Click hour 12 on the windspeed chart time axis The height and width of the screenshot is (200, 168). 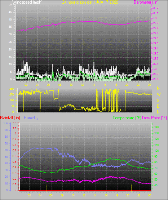(x=83, y=85)
